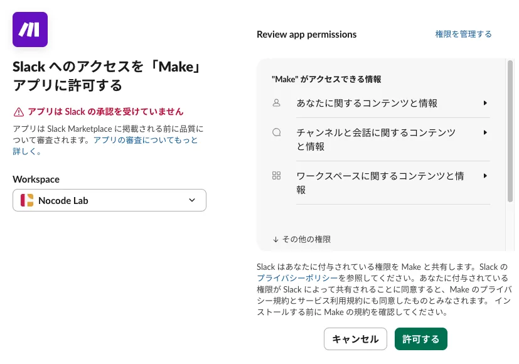Screen dimensions: 519x364
Task: Open the 権限を管理する link
Action: pyautogui.click(x=463, y=34)
